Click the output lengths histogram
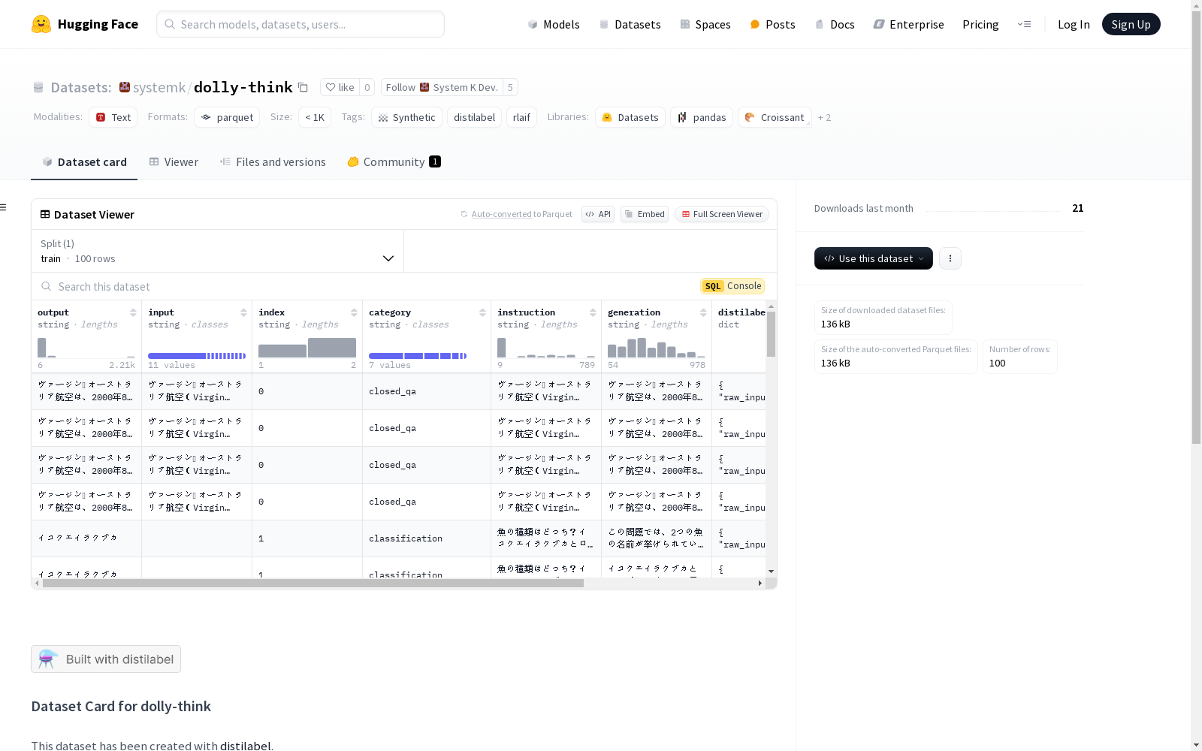 (x=86, y=348)
